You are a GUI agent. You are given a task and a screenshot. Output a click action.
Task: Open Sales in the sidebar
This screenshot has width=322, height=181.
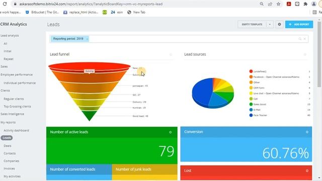4,66
